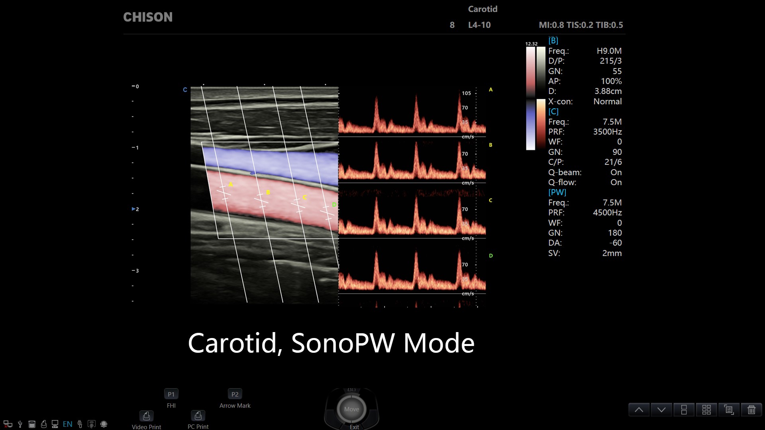
Task: Switch to two-image stacked layout
Action: coord(684,409)
